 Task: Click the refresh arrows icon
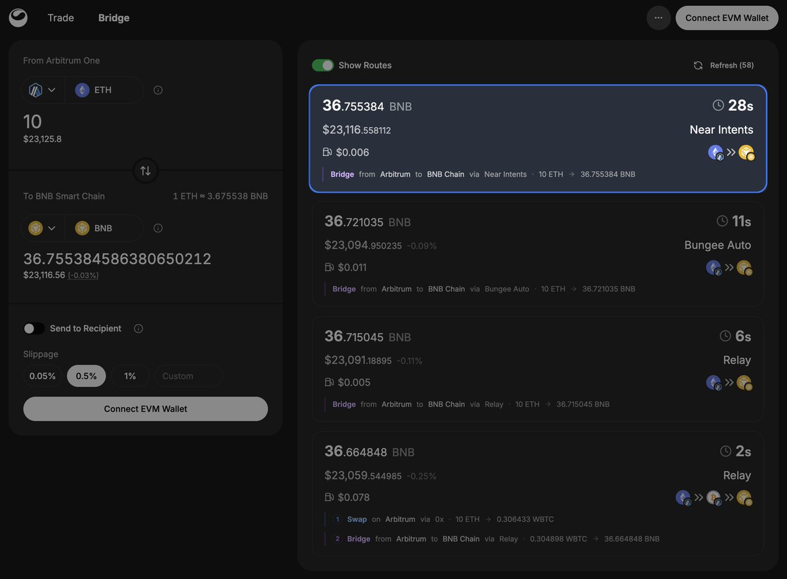pyautogui.click(x=698, y=66)
